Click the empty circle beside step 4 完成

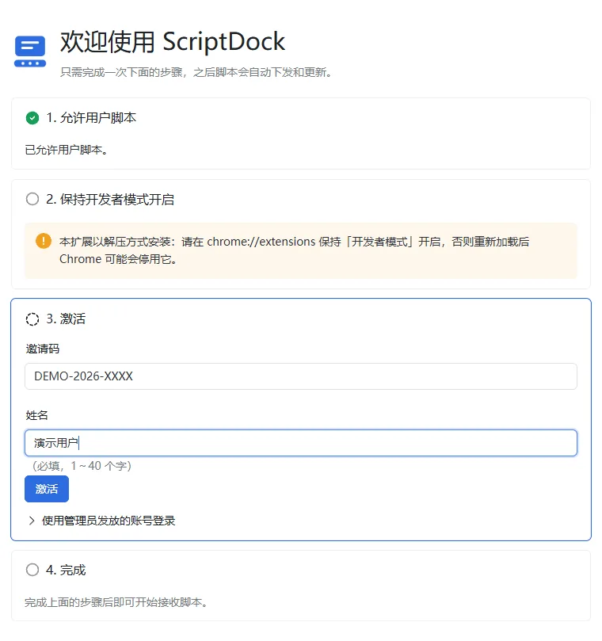tap(32, 570)
